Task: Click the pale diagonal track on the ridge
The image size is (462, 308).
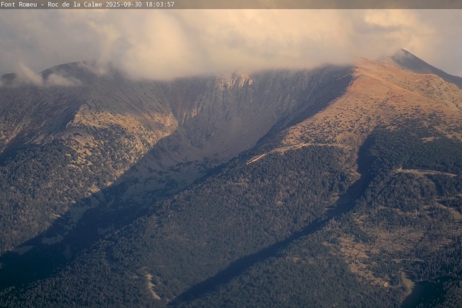Action: coord(277,151)
